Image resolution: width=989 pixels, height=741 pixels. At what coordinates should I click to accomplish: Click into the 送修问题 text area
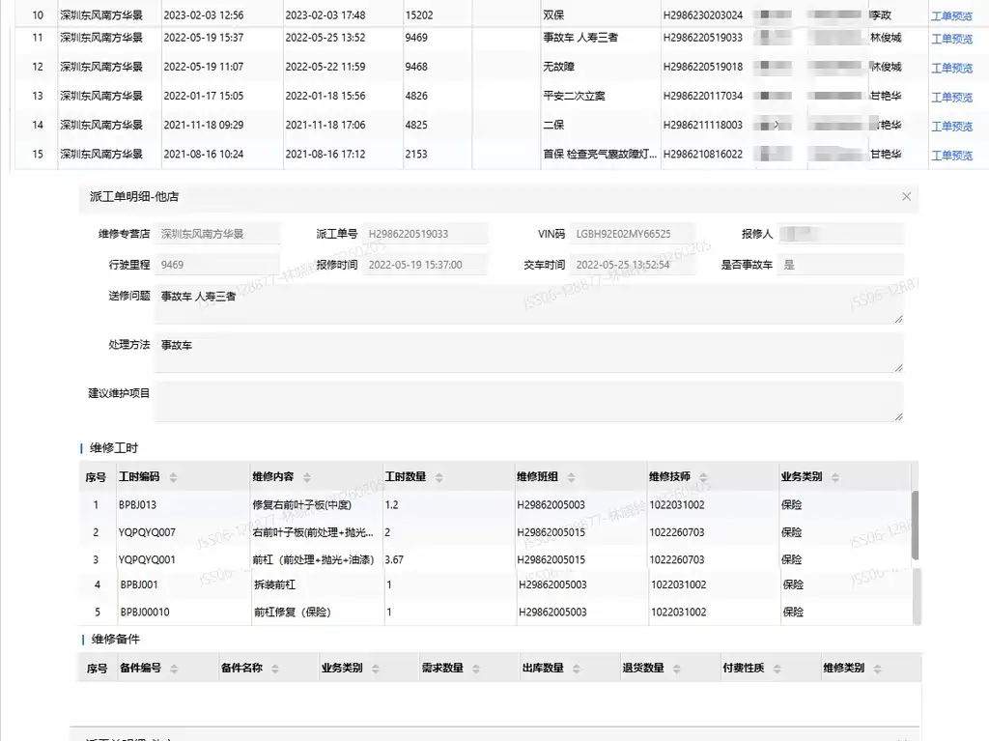[528, 304]
